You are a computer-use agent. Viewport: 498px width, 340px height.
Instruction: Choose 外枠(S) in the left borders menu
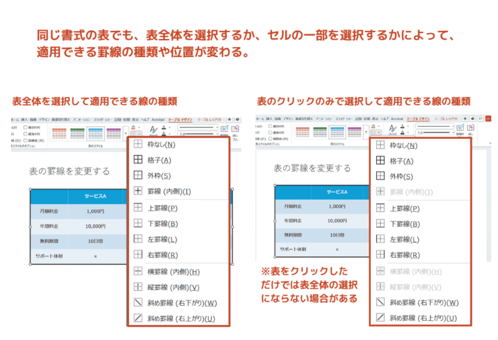pyautogui.click(x=178, y=176)
